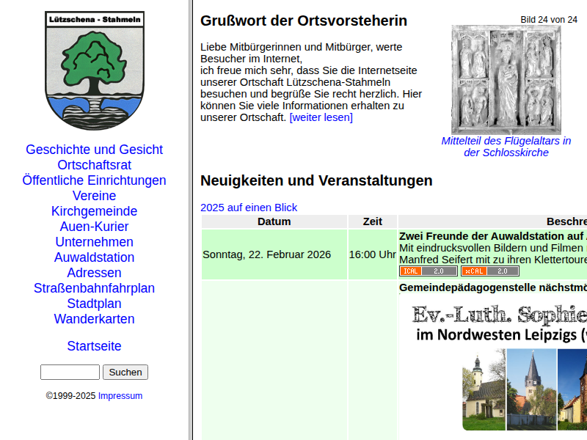Open Geschichte und Gesicht page
This screenshot has width=587, height=440.
click(x=94, y=150)
